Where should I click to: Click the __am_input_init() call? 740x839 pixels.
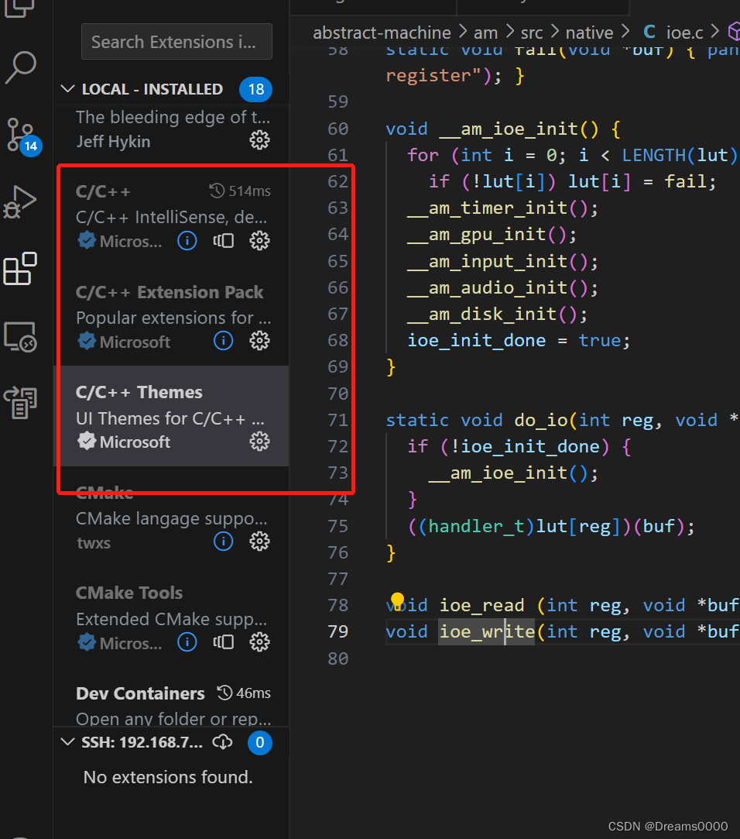point(502,261)
